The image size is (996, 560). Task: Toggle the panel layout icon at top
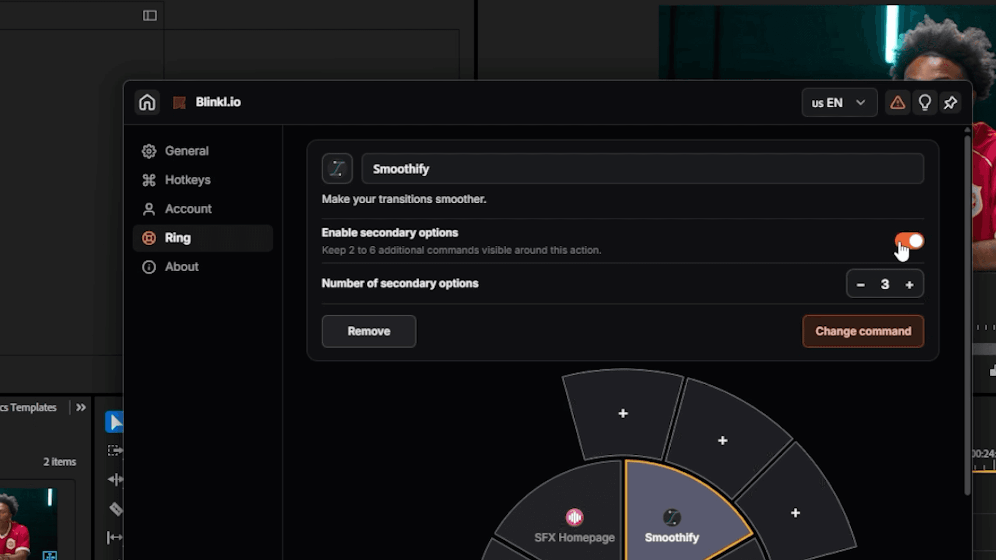point(150,16)
